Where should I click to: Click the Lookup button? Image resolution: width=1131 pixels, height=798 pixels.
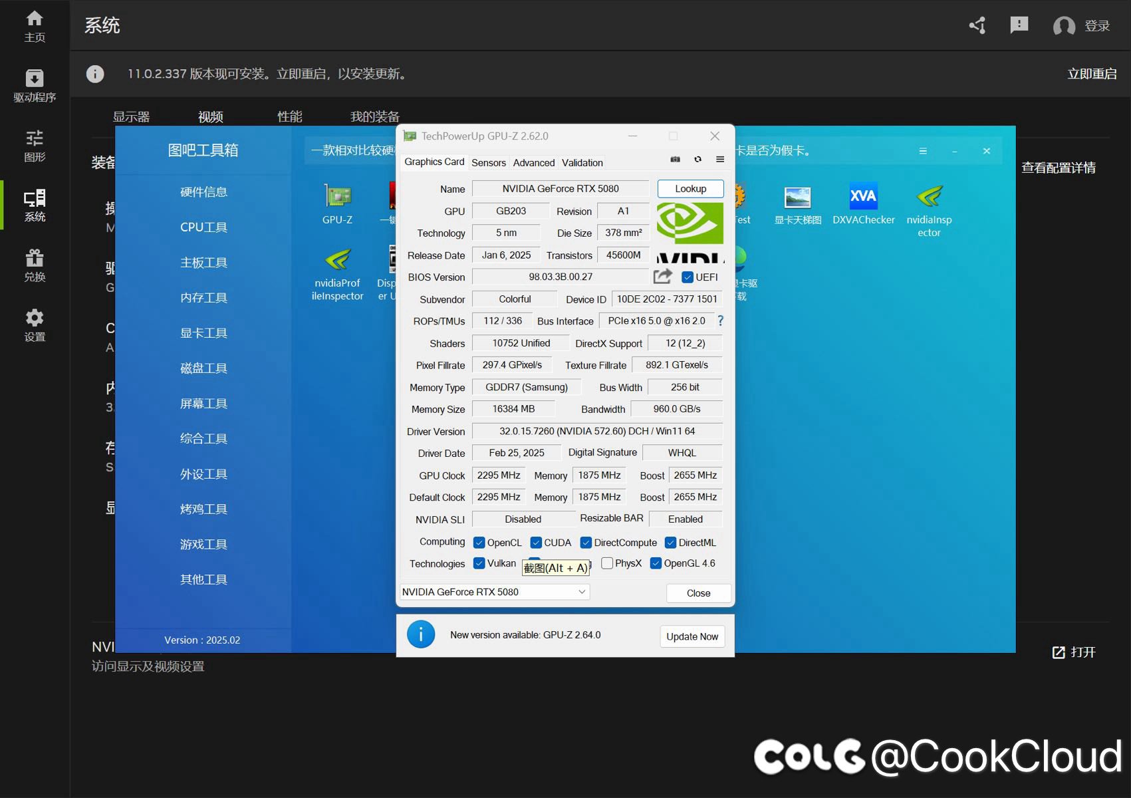691,189
